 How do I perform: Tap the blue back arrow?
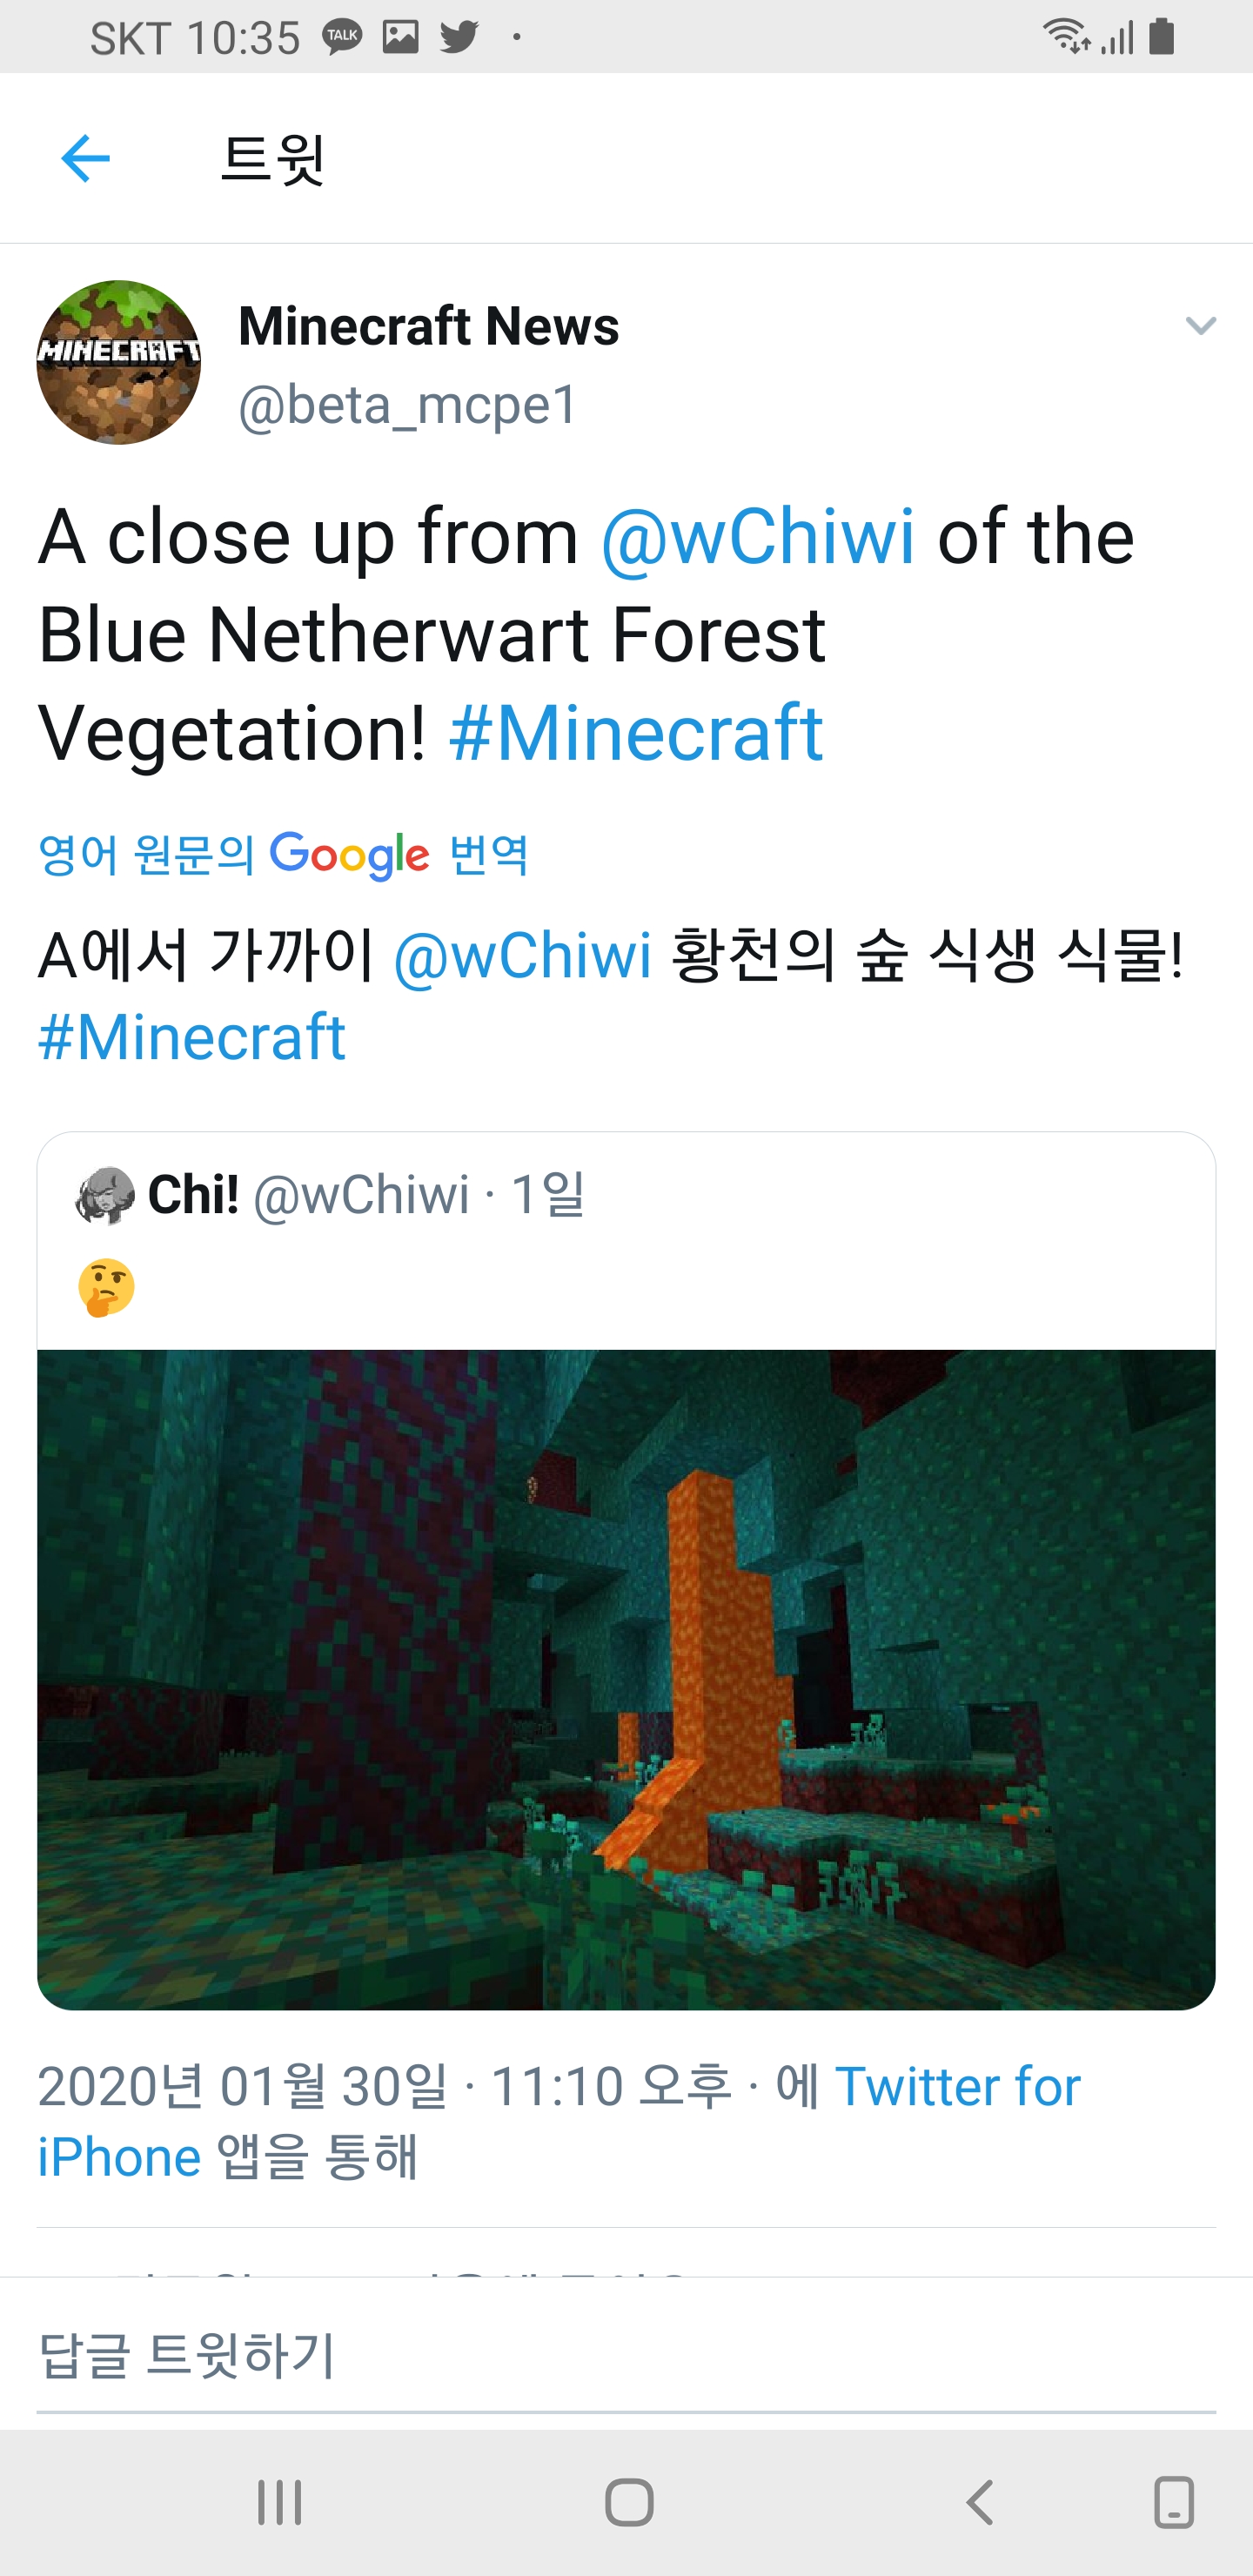85,159
